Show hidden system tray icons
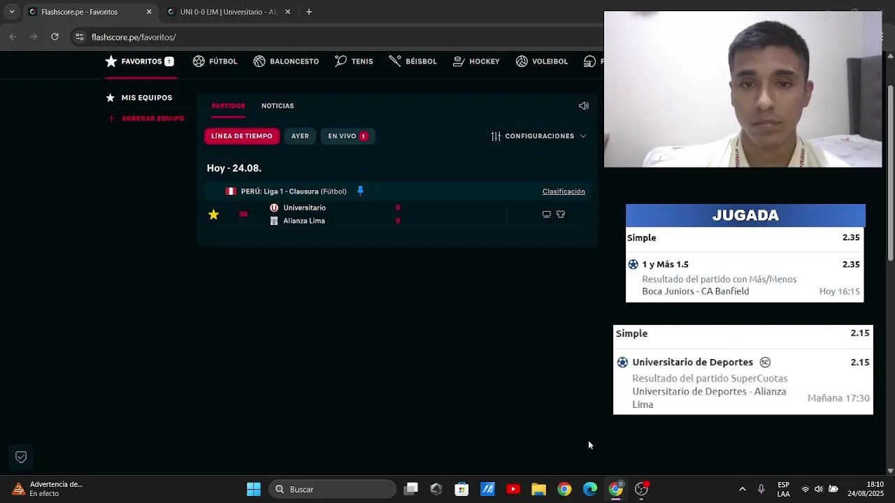 (743, 489)
